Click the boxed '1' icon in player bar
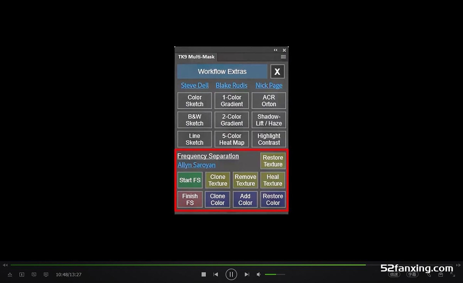This screenshot has width=463, height=283. (x=22, y=275)
